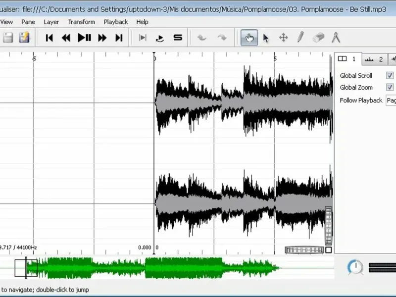
Task: Switch to the waveform layer tab
Action: pyautogui.click(x=392, y=59)
